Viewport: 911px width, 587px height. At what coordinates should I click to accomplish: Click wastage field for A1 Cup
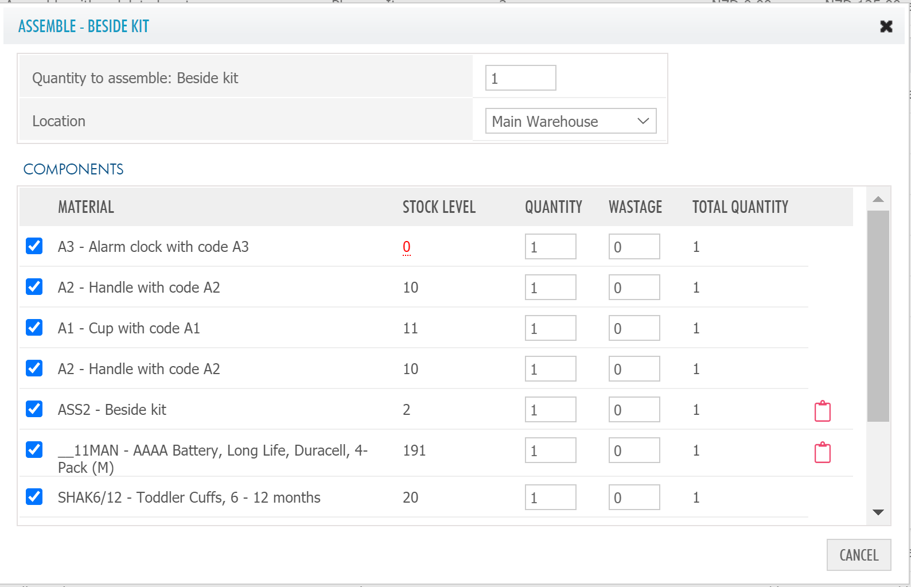634,328
